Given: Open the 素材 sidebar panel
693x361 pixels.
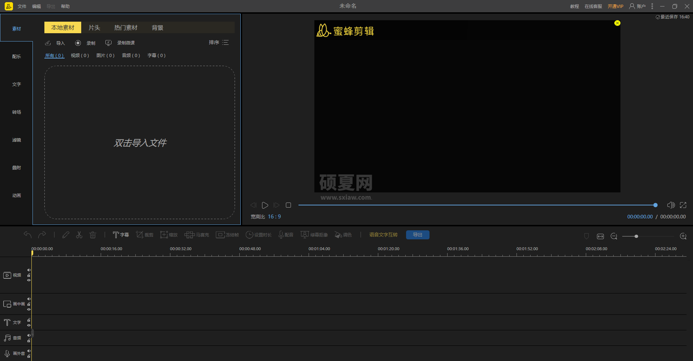Looking at the screenshot, I should [x=17, y=29].
